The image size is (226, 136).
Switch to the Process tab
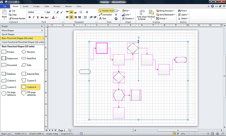(x=57, y=6)
